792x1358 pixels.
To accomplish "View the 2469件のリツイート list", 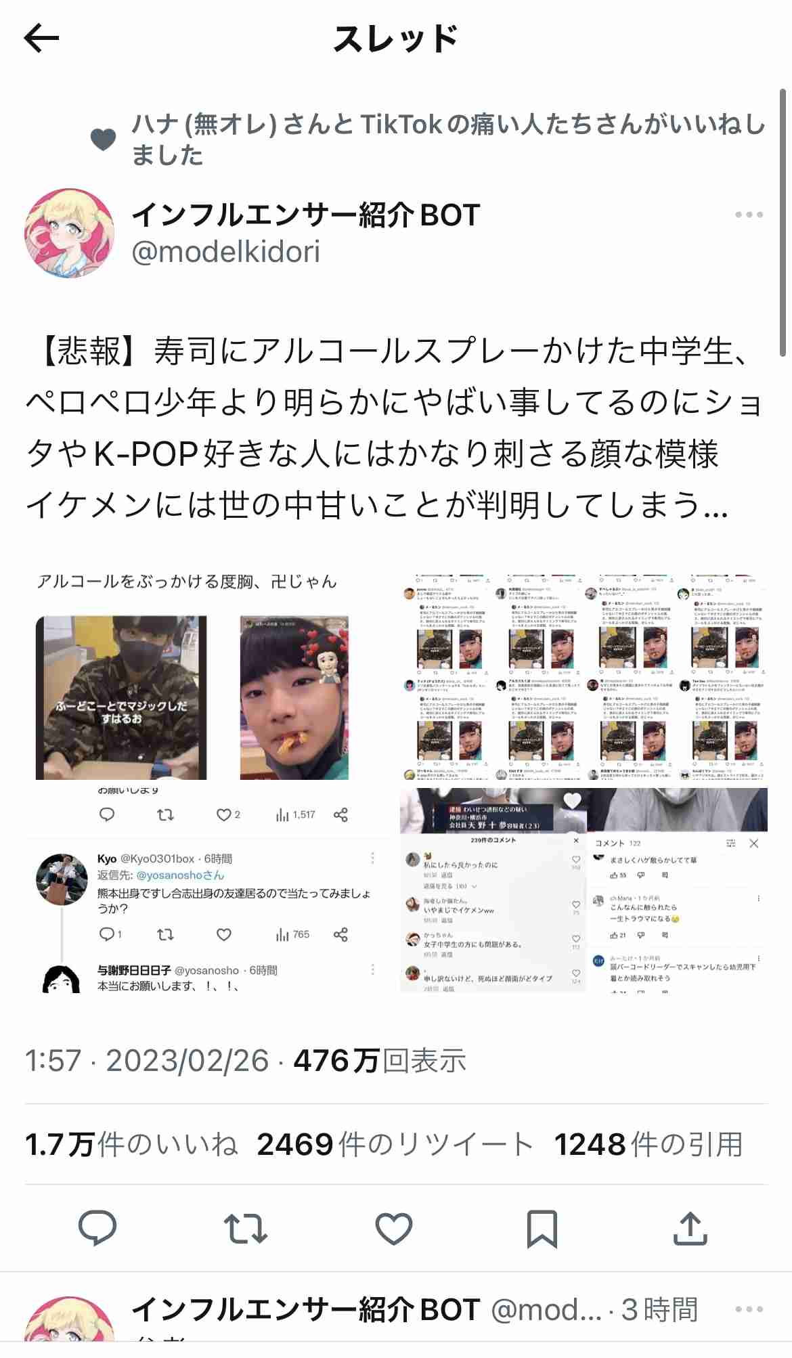I will (395, 1144).
